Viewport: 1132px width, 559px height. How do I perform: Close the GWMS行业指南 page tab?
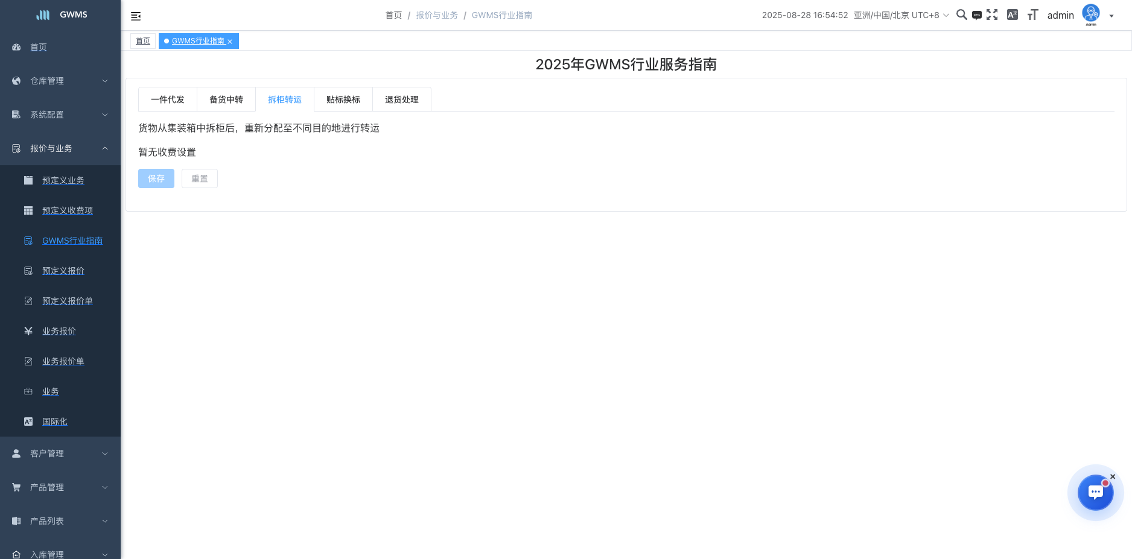(230, 42)
